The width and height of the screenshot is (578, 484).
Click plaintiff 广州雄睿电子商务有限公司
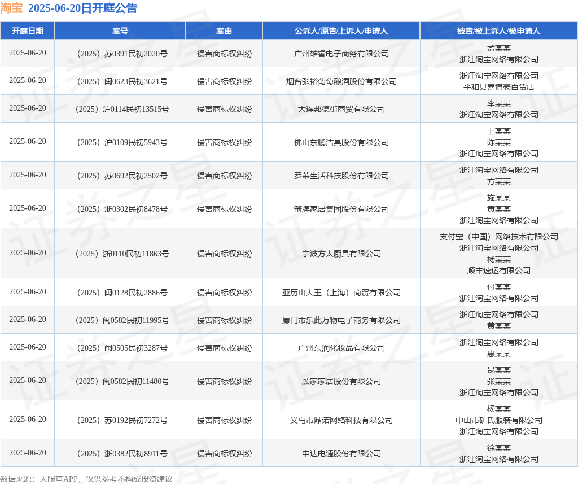tap(340, 53)
